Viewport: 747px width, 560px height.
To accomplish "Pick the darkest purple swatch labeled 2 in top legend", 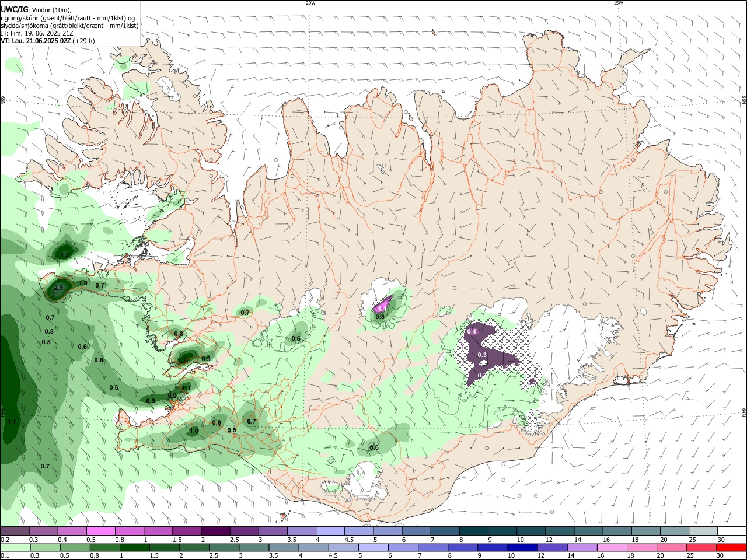I will point(215,531).
